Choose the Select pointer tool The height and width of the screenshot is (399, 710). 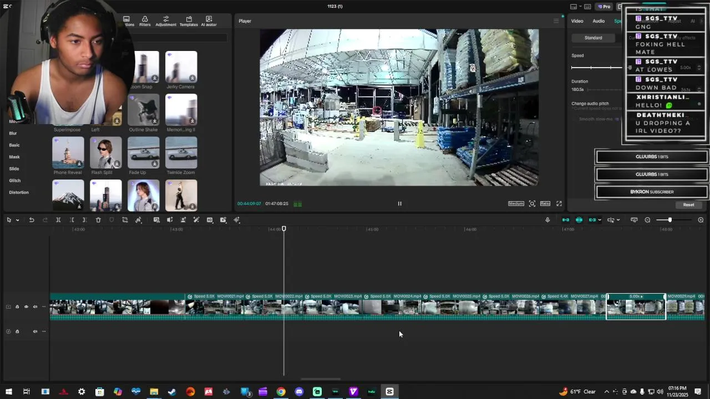pos(9,220)
